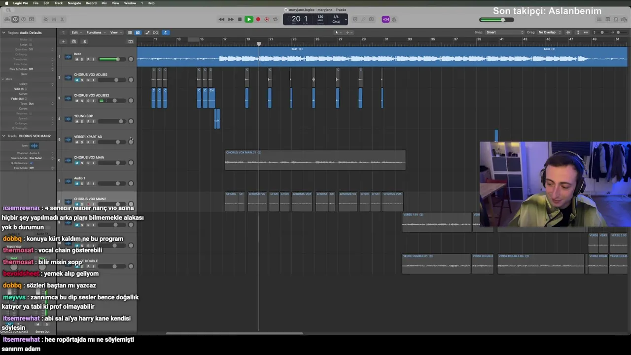Click the duplicate track button
The height and width of the screenshot is (355, 631).
[x=74, y=41]
